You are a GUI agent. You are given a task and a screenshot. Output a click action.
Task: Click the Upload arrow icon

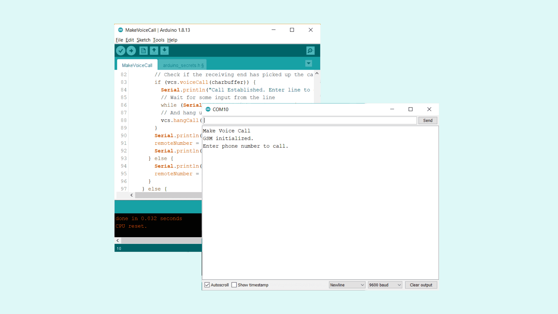[x=131, y=51]
